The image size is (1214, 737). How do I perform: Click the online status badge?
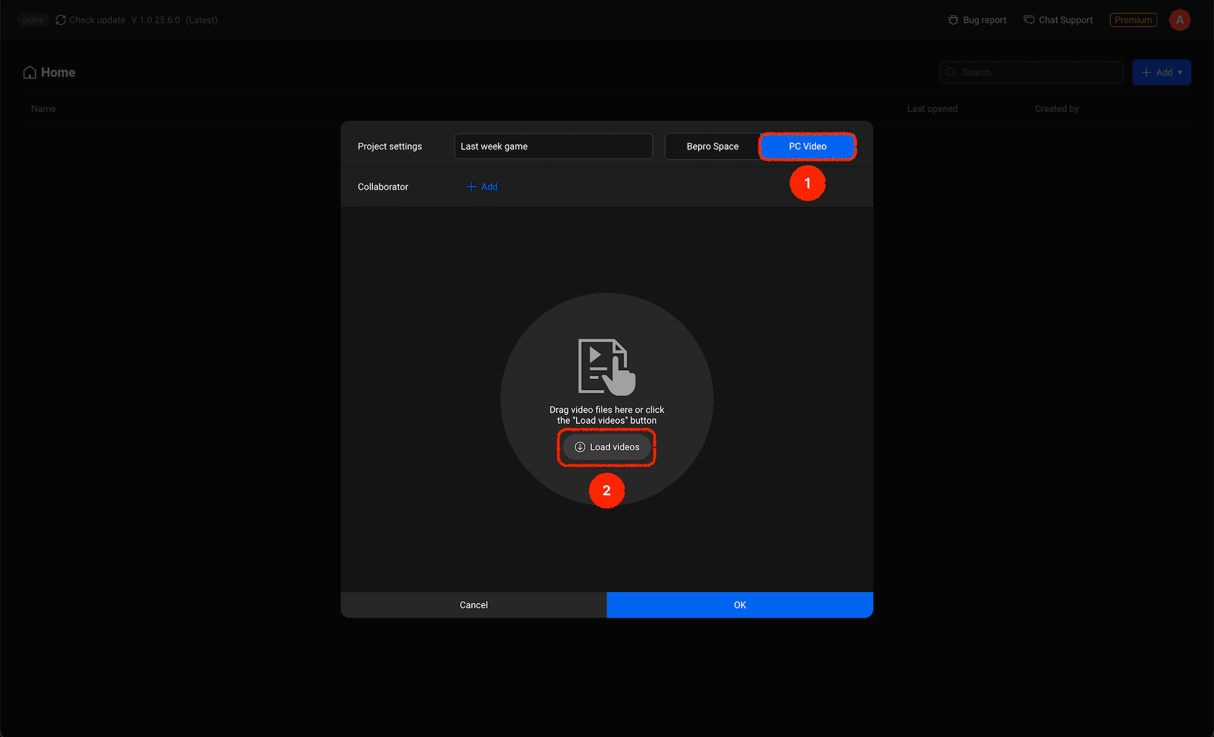tap(33, 20)
